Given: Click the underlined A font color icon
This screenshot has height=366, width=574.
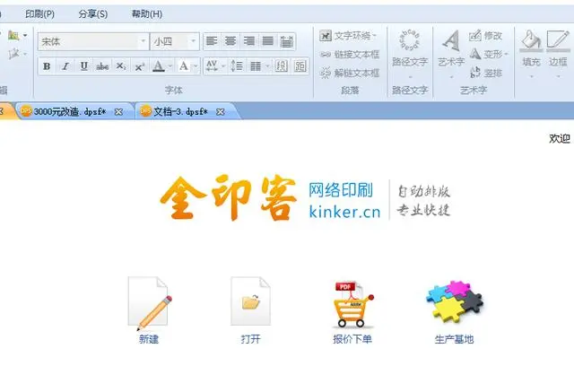Looking at the screenshot, I should 158,66.
